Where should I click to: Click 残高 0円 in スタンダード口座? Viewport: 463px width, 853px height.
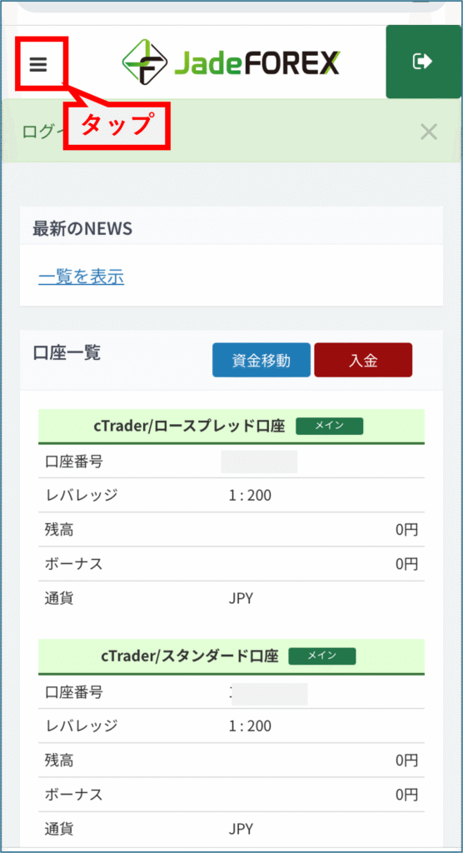[x=407, y=761]
